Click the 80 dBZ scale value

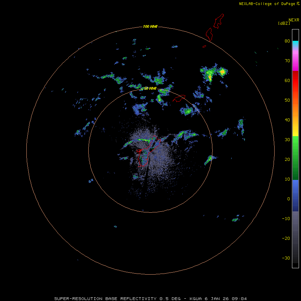pos(287,41)
